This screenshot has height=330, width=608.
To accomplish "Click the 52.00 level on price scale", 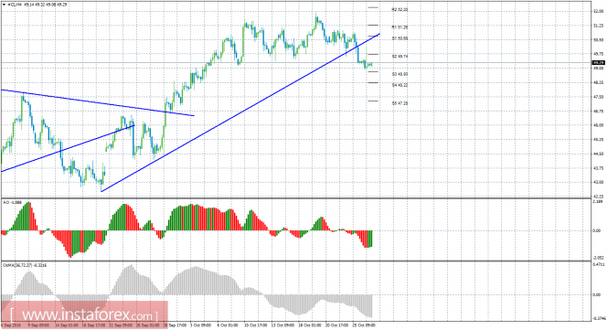I will (598, 12).
